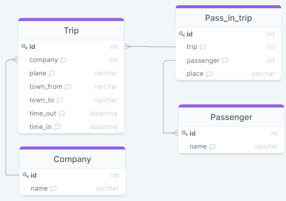This screenshot has height=201, width=286.
Task: Click the comment icon beside Pass_in_trip's trip column
Action: [x=203, y=47]
